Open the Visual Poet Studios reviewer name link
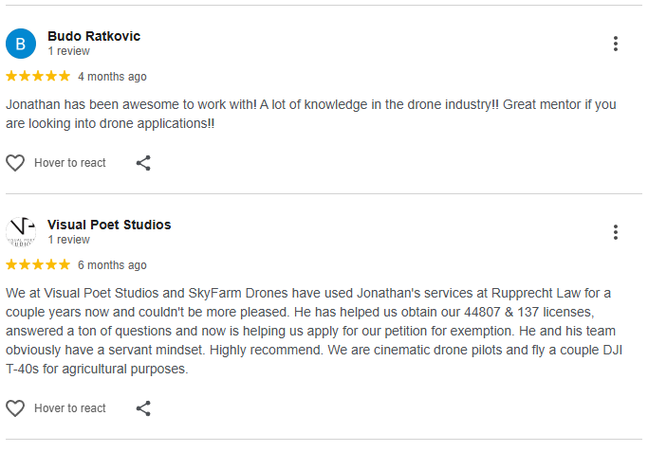 pos(109,225)
